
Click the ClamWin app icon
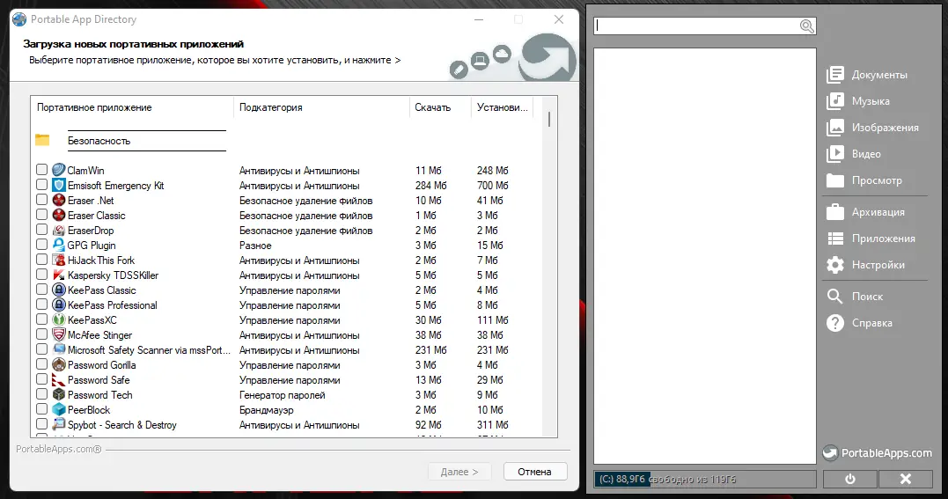[x=59, y=170]
